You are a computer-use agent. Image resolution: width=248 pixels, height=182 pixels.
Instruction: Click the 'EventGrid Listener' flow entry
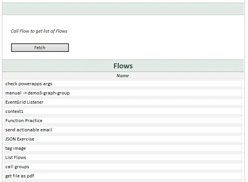[123, 102]
